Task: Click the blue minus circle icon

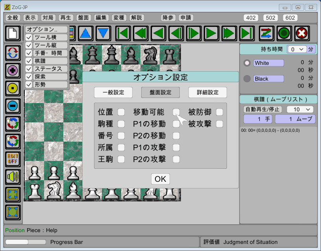Action: coord(13,106)
